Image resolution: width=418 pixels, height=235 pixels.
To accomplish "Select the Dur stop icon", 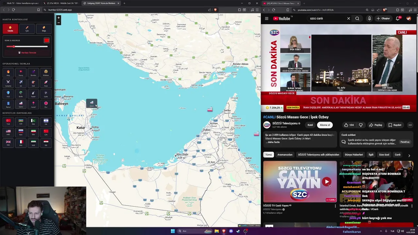I will (46, 104).
